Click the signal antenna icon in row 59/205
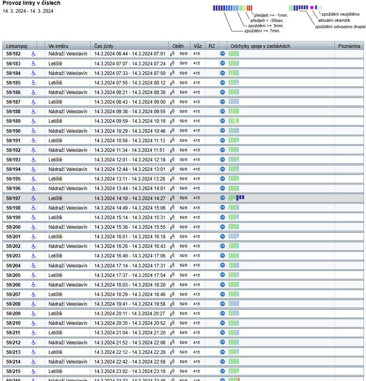 [172, 275]
